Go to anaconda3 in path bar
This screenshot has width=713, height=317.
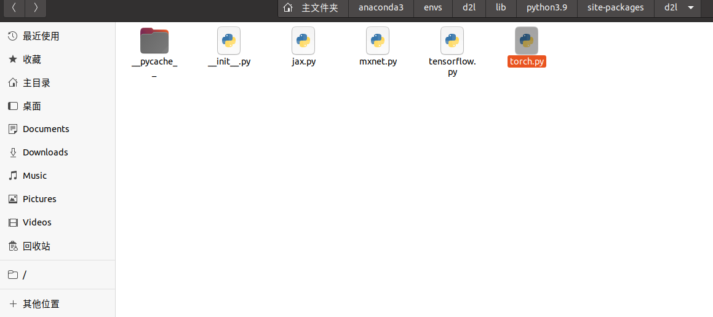381,8
